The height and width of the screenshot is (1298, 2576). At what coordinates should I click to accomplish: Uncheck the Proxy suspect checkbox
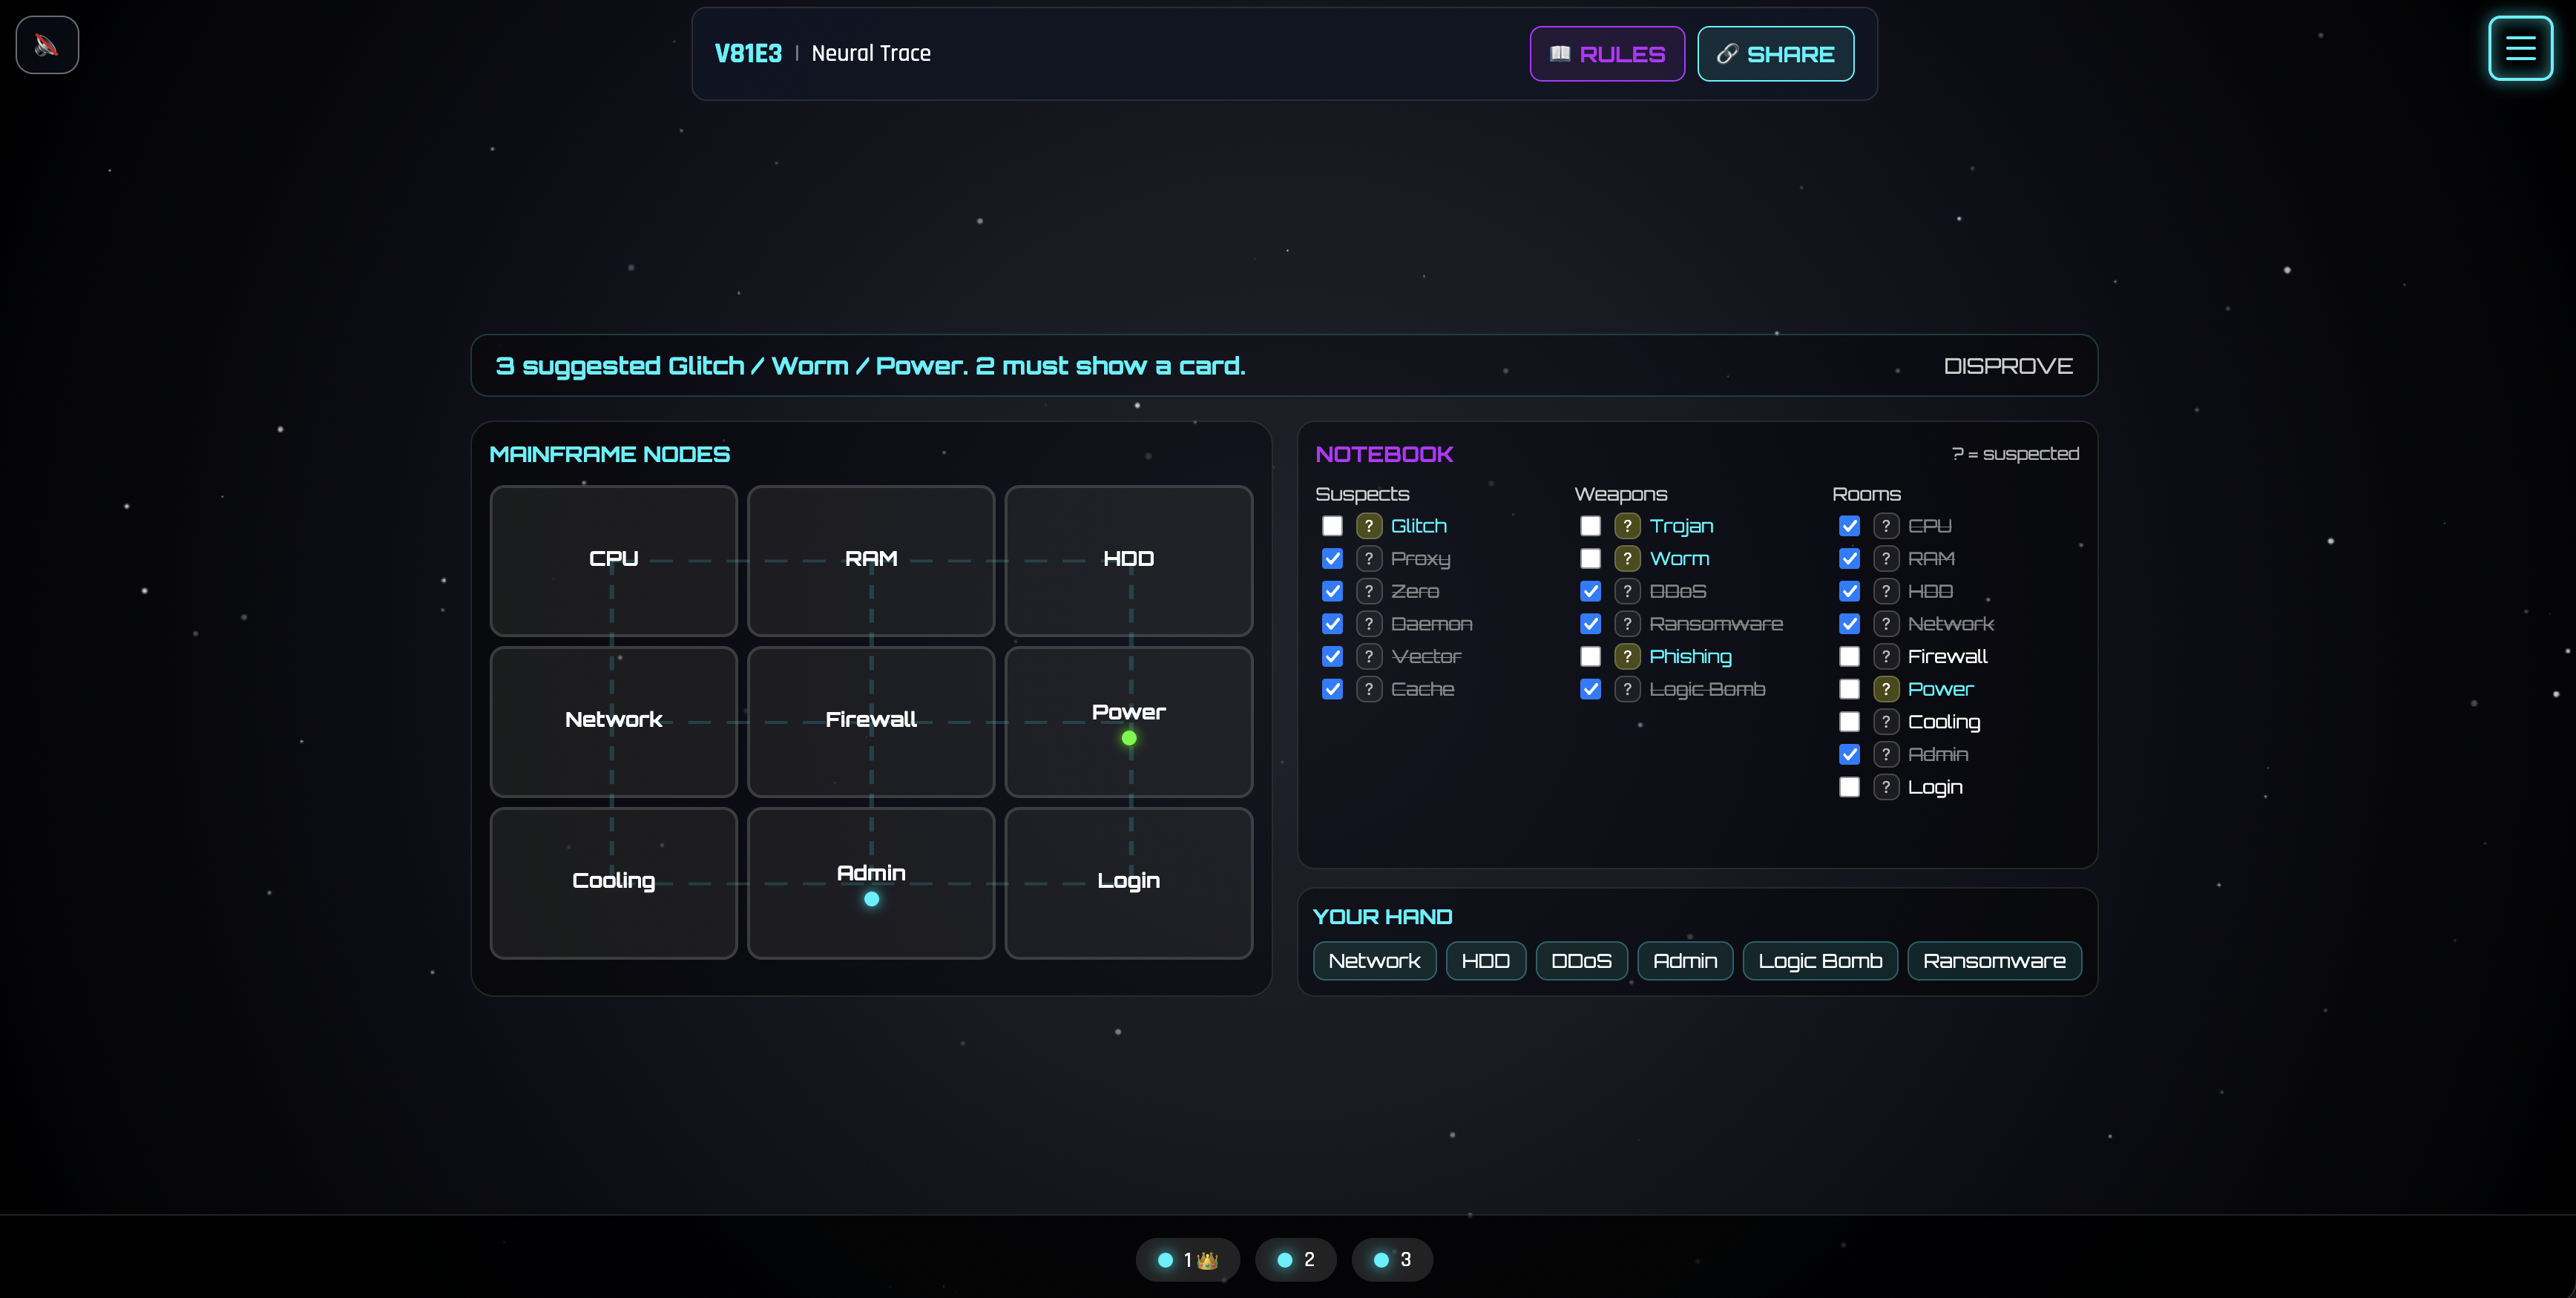(1331, 559)
